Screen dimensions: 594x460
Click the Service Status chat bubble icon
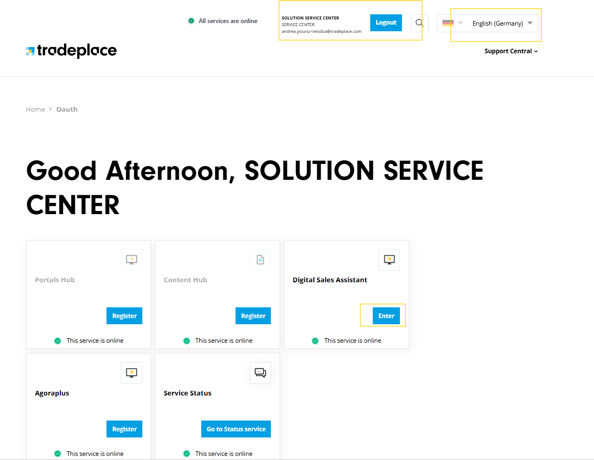tap(260, 373)
